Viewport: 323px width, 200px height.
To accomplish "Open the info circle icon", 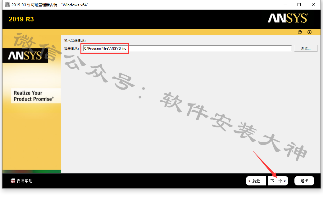I will pos(309,32).
